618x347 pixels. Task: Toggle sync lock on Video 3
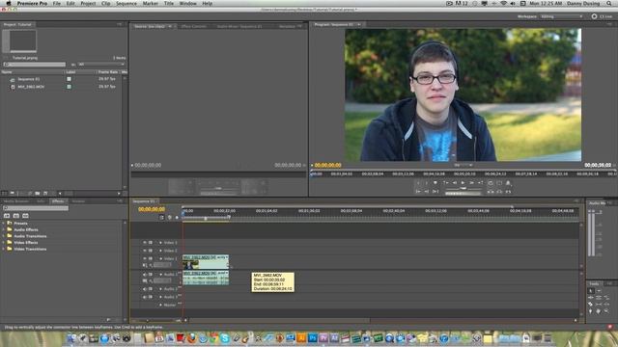click(151, 243)
